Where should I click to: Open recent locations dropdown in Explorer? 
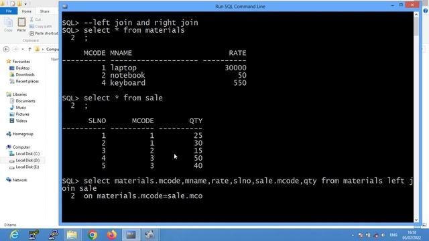[23, 49]
